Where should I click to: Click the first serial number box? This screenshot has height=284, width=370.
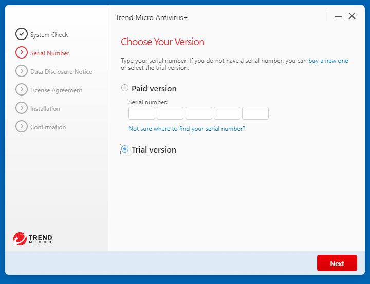(142, 113)
